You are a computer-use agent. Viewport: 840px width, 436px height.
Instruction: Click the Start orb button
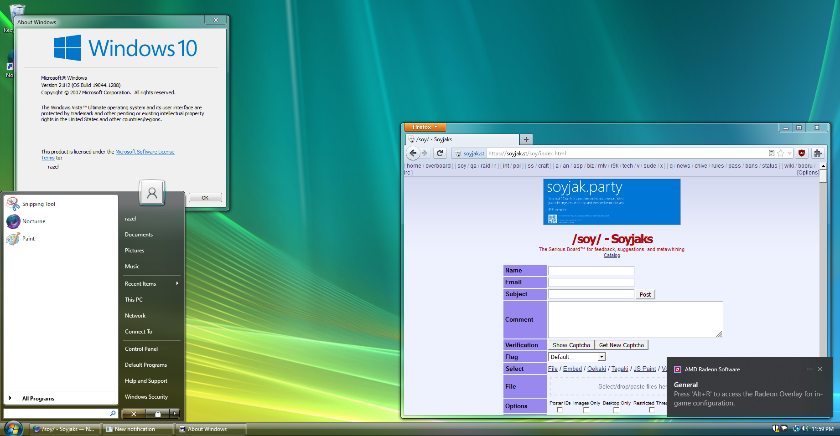coord(13,429)
